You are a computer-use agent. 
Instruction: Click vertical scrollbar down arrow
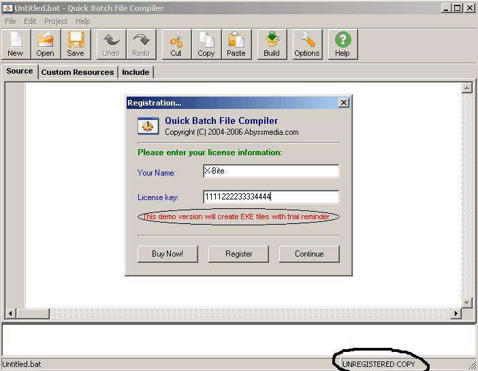(466, 303)
